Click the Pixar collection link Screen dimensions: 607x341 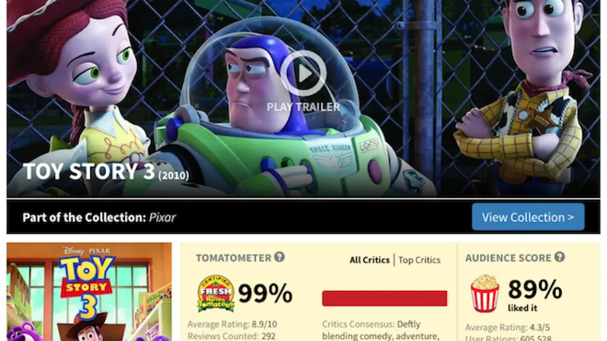[163, 217]
